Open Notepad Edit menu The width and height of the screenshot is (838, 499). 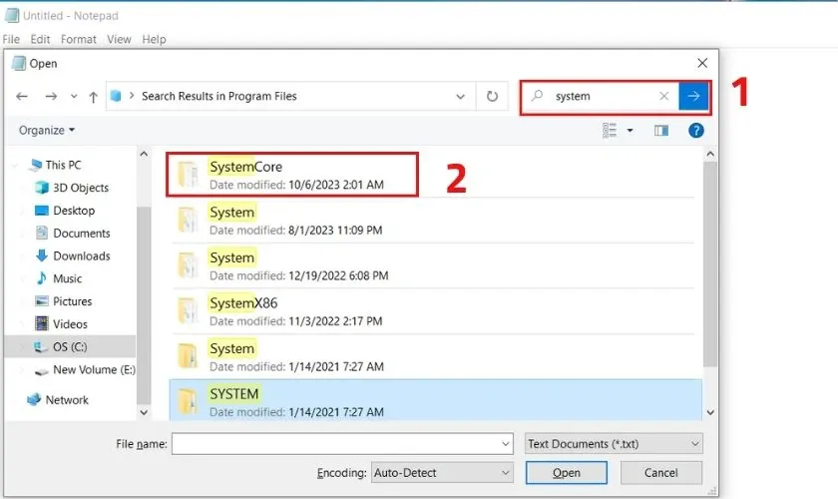tap(40, 39)
